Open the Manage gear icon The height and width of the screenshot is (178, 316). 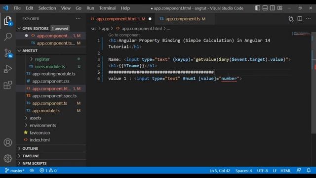(x=8, y=159)
